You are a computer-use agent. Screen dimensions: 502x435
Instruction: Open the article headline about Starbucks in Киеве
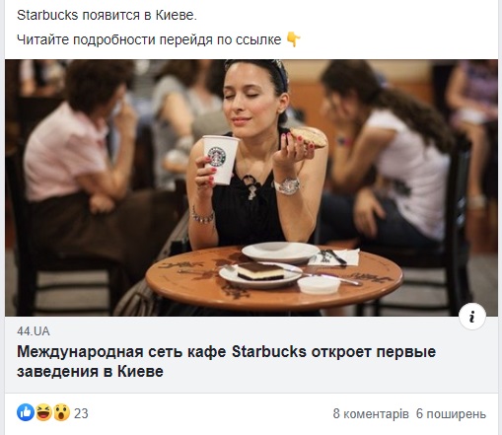(226, 361)
